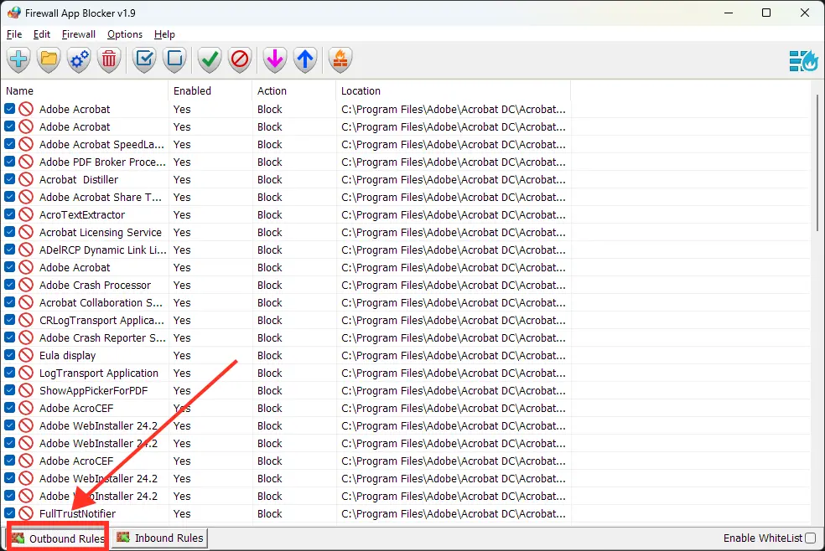Click "Yes" in the FullTrustNotifier row

[x=182, y=513]
